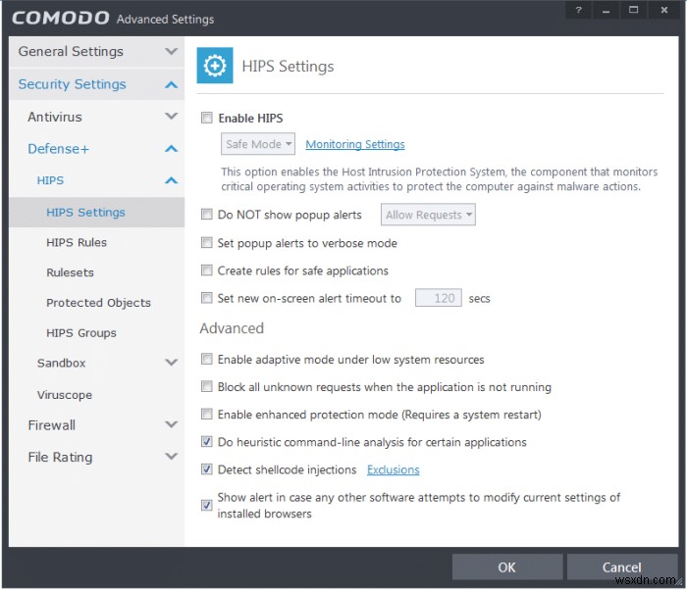Expand the File Rating chevron

coord(172,456)
